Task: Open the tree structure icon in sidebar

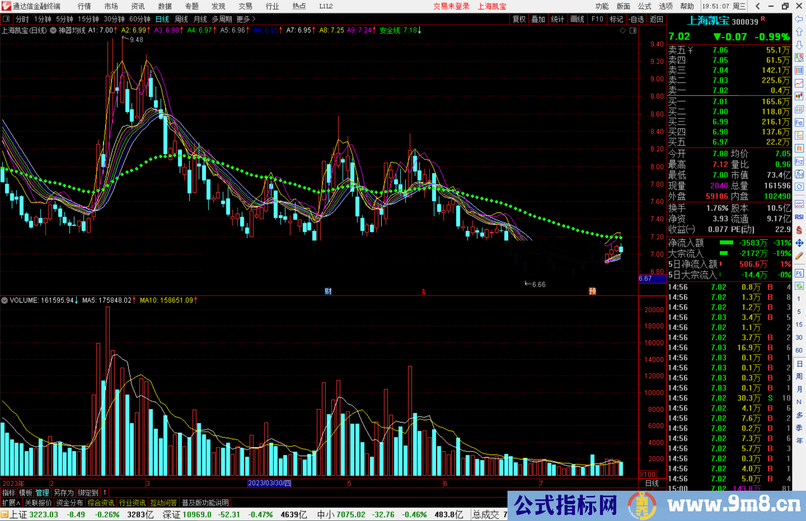Action: [799, 135]
